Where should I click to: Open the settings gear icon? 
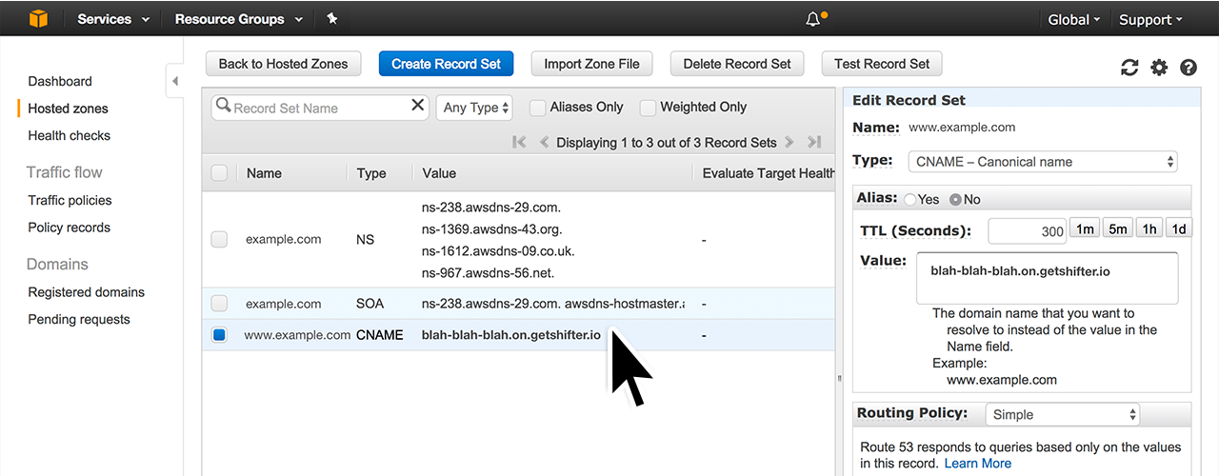[x=1159, y=68]
